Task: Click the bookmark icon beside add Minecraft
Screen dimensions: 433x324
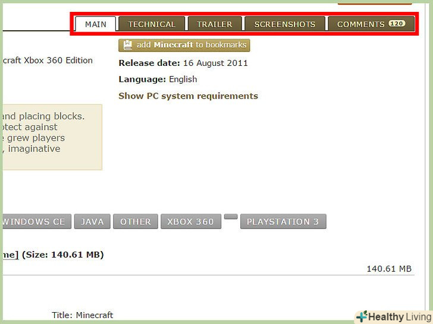Action: coord(127,45)
